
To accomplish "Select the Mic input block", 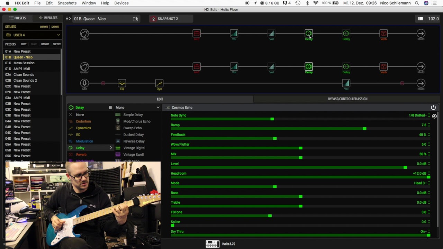I will pos(84,83).
